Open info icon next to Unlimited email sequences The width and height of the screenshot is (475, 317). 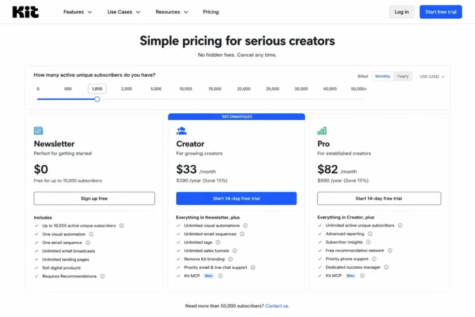point(242,234)
